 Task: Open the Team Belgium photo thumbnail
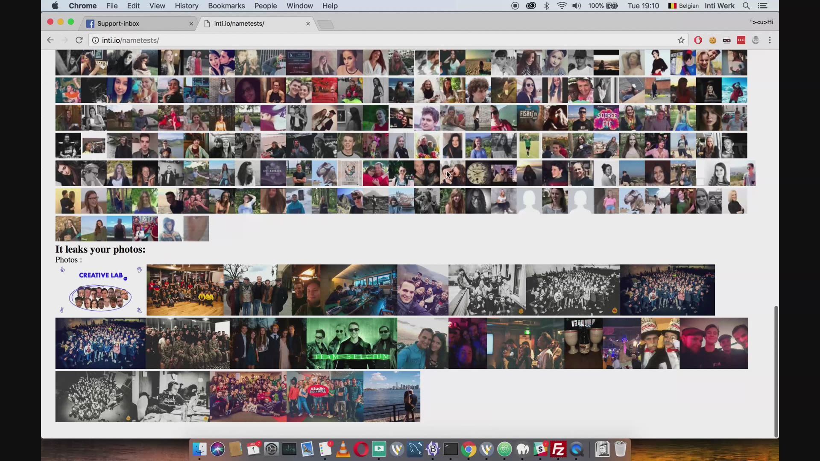tap(351, 343)
